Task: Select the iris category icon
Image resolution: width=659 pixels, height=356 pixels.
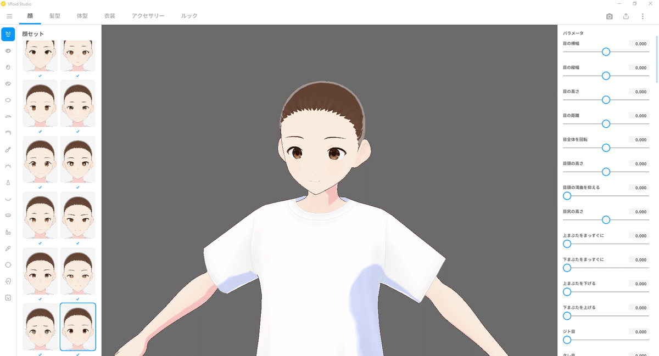Action: pyautogui.click(x=8, y=67)
